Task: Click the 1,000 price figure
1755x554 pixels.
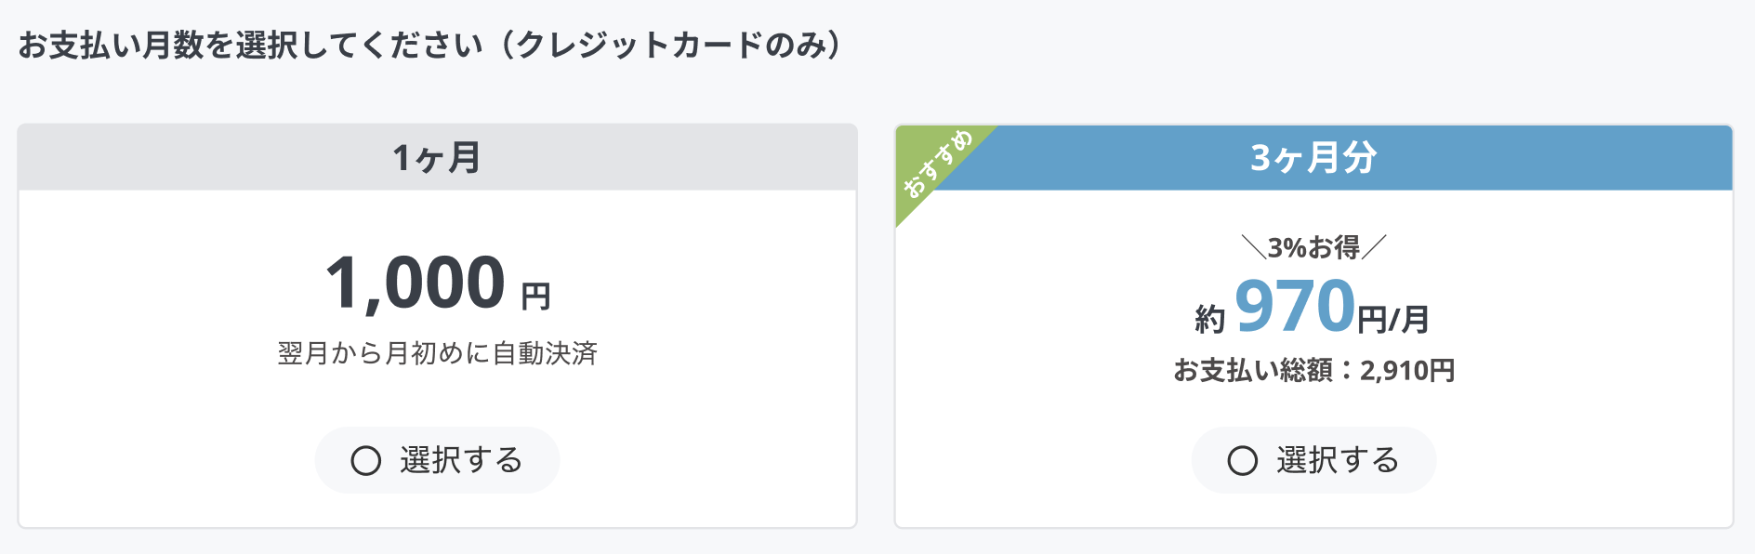Action: 416,283
